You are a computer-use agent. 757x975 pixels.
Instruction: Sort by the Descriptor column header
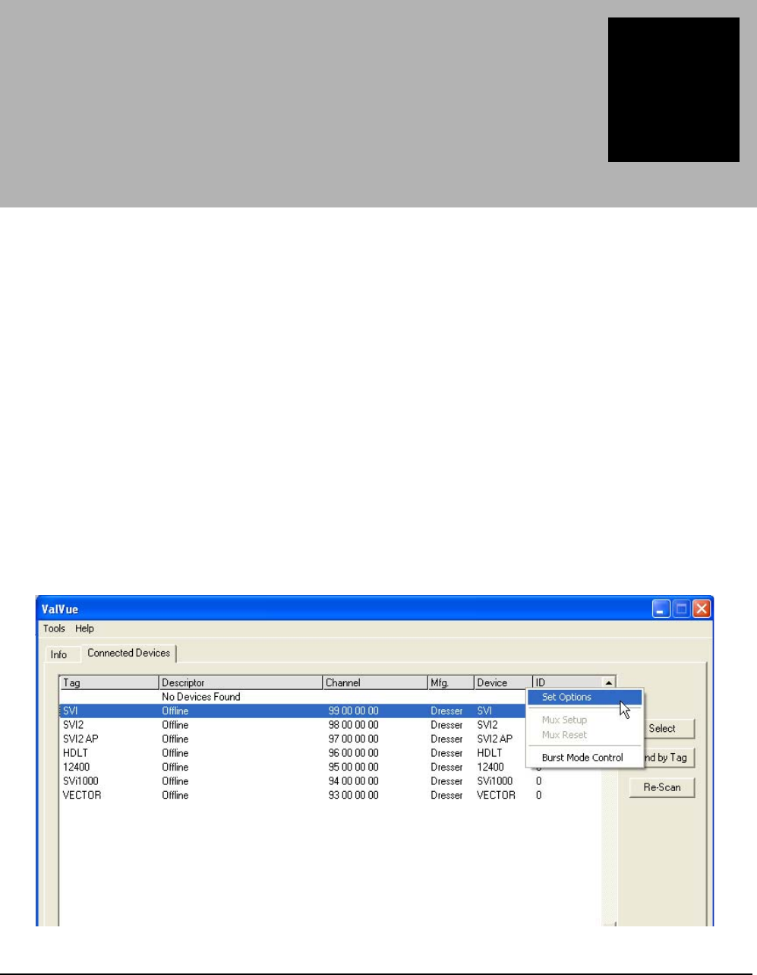click(x=241, y=682)
